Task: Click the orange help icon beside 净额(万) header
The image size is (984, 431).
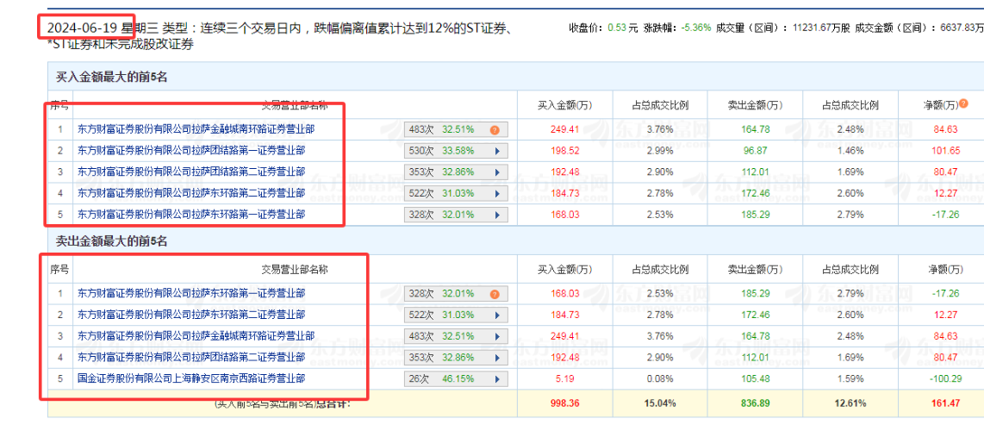Action: (963, 103)
